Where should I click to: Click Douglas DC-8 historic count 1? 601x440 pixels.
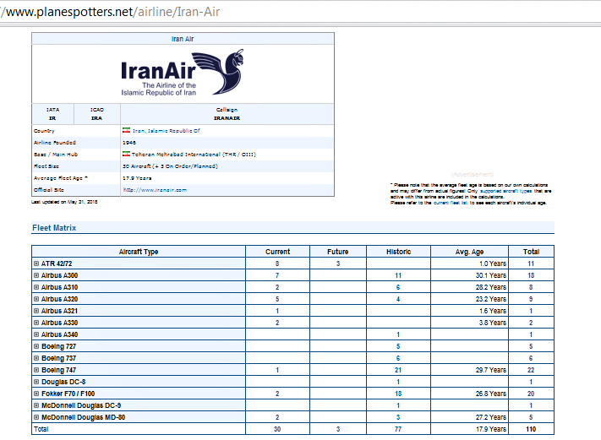click(x=398, y=382)
